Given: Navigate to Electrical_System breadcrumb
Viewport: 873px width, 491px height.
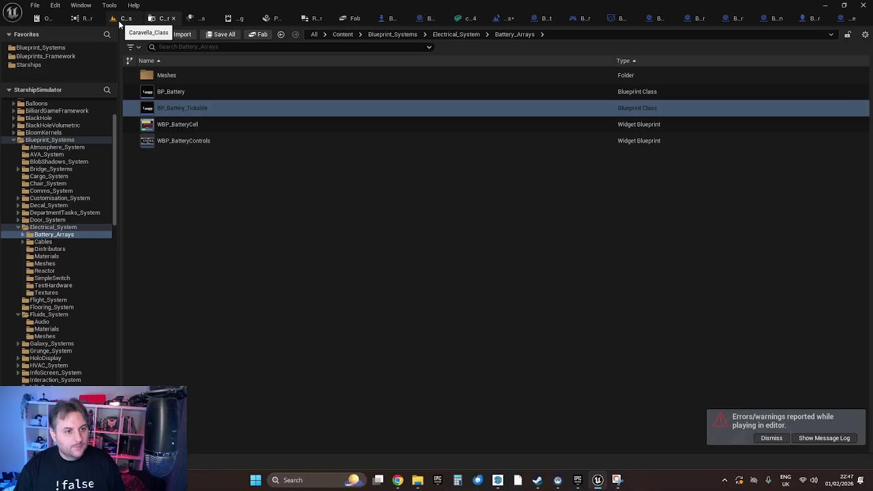Looking at the screenshot, I should (x=456, y=34).
